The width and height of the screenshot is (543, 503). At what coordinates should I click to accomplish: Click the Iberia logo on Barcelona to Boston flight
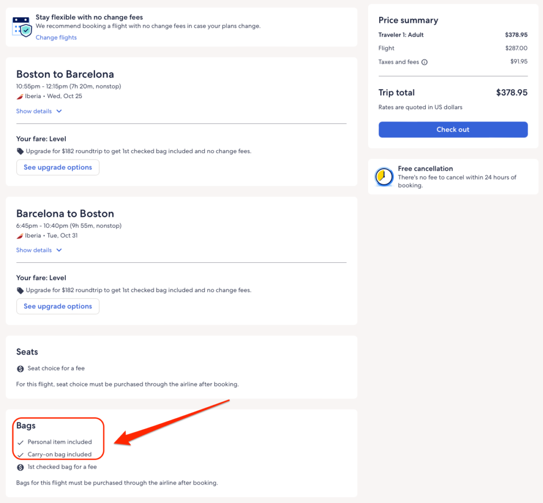(x=20, y=236)
